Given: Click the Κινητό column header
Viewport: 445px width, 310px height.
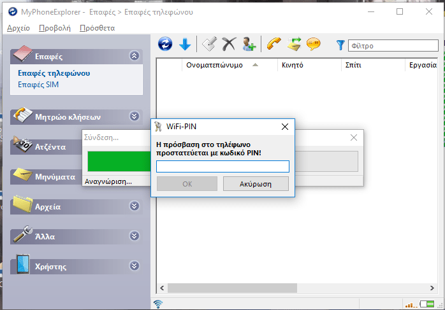Looking at the screenshot, I should [309, 65].
